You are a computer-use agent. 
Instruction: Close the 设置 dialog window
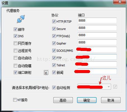pos(120,2)
